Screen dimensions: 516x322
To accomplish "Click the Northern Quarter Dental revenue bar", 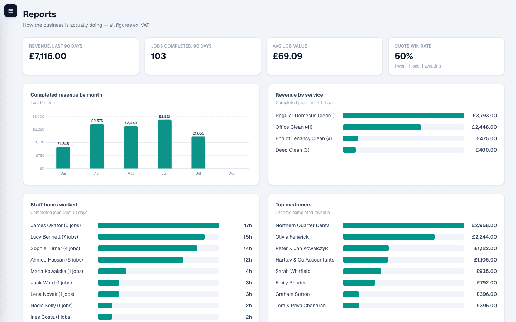I will point(403,225).
